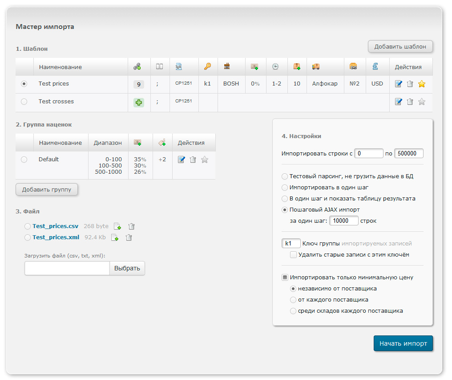Click the supplier truck header icon

point(316,67)
